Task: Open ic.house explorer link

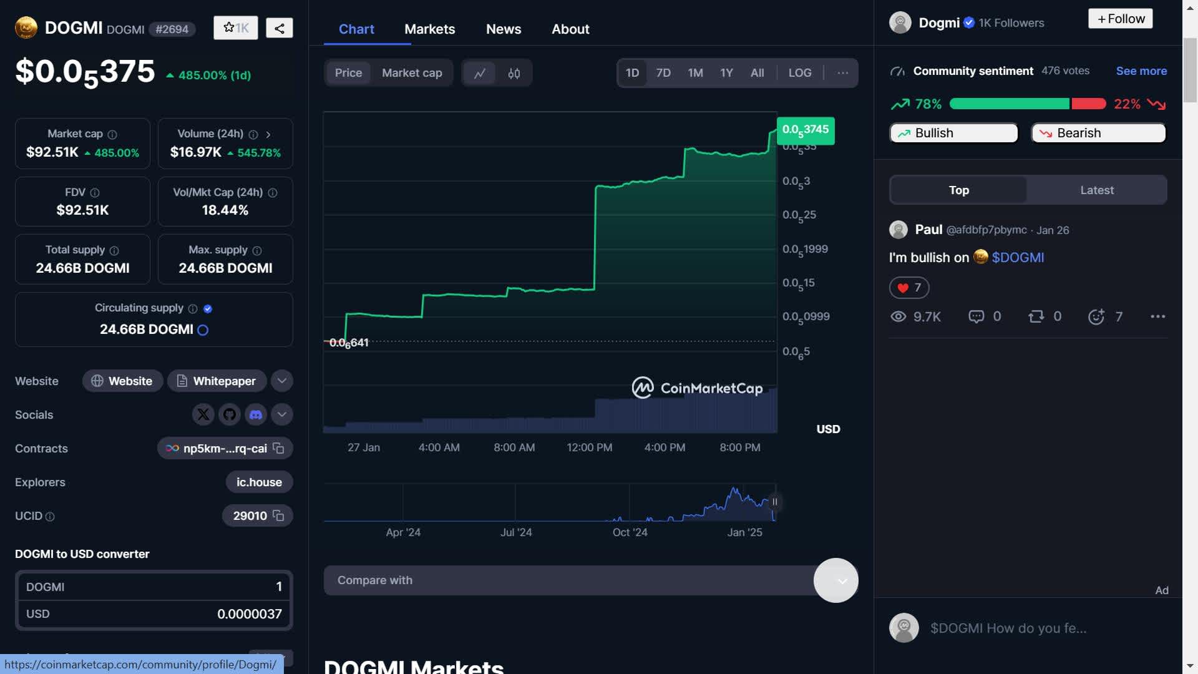Action: (259, 482)
